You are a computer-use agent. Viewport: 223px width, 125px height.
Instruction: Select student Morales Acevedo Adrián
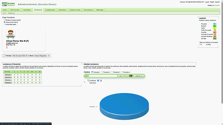(x=5, y=20)
